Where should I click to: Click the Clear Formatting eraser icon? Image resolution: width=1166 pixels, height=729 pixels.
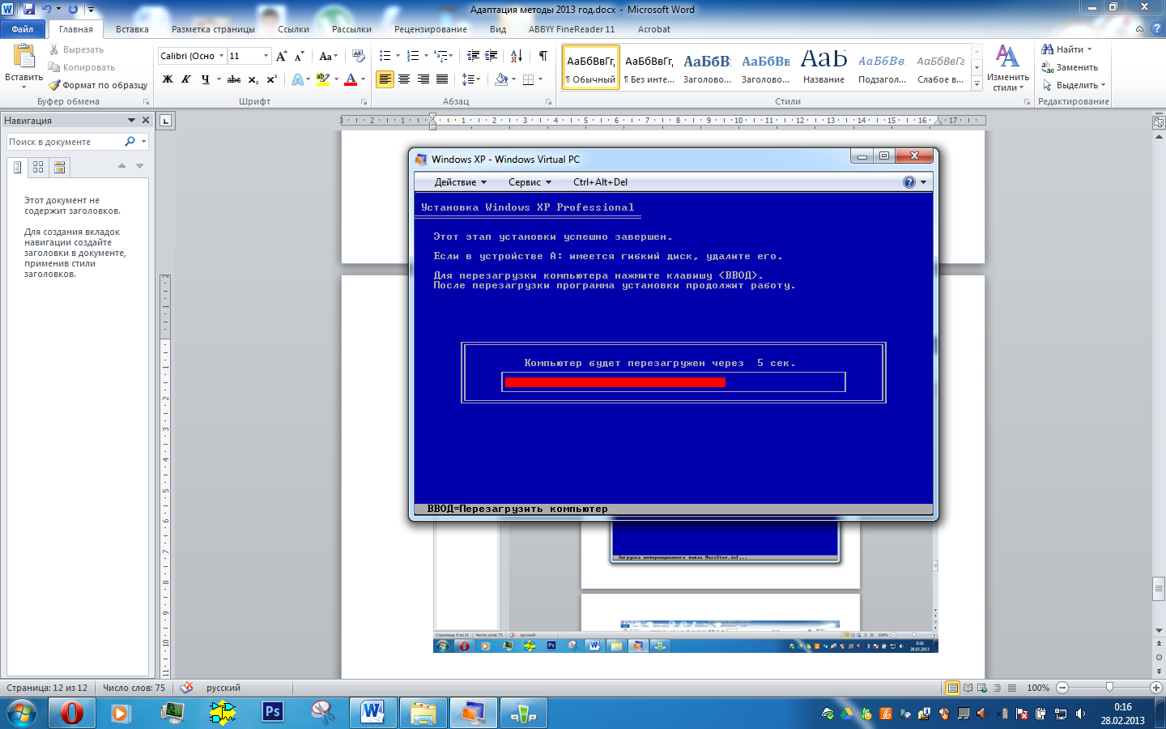pyautogui.click(x=358, y=56)
